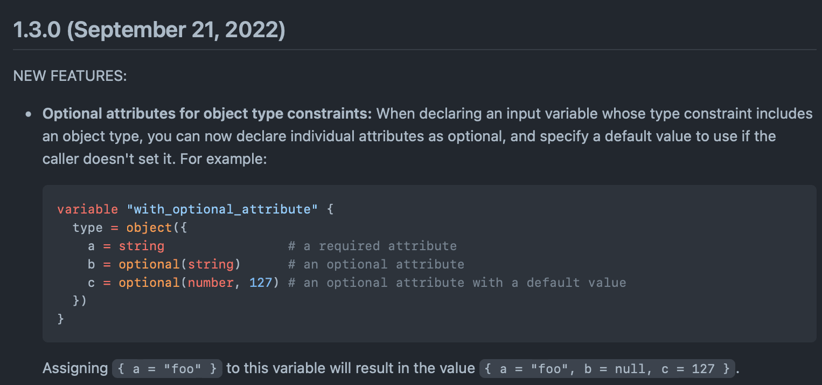Click the "with_optional_attribute" string in code
This screenshot has width=822, height=385.
tap(222, 209)
